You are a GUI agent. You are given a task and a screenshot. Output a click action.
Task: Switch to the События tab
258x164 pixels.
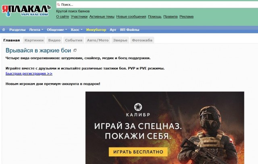74,40
